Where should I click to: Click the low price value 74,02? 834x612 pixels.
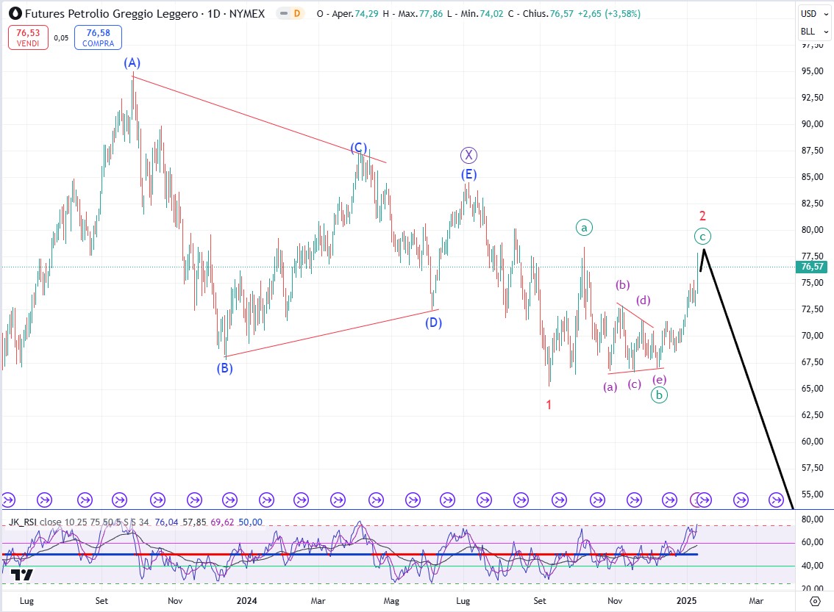tap(491, 14)
